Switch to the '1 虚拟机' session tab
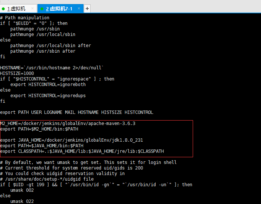 tap(16, 8)
